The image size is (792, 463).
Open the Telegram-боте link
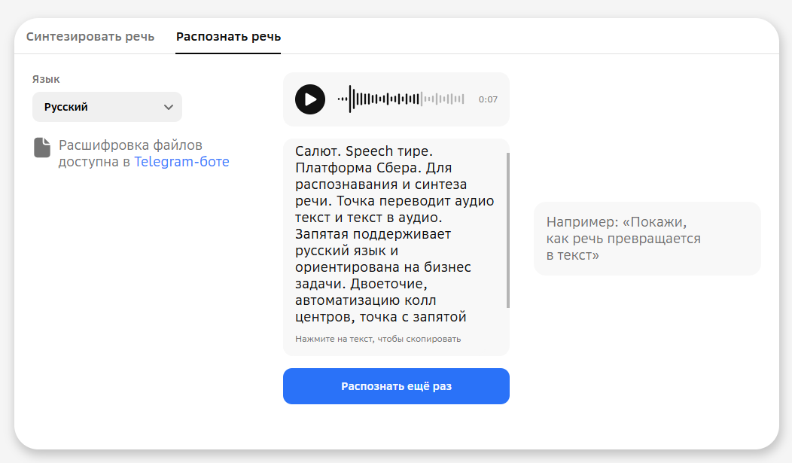point(181,162)
